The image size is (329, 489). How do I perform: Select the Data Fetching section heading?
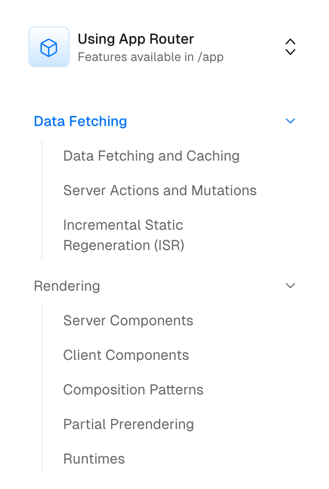point(80,121)
